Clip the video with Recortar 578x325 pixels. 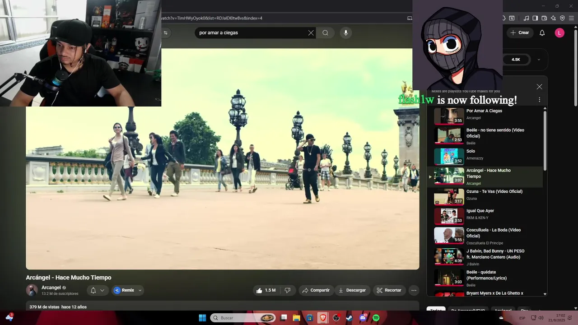[x=389, y=290]
